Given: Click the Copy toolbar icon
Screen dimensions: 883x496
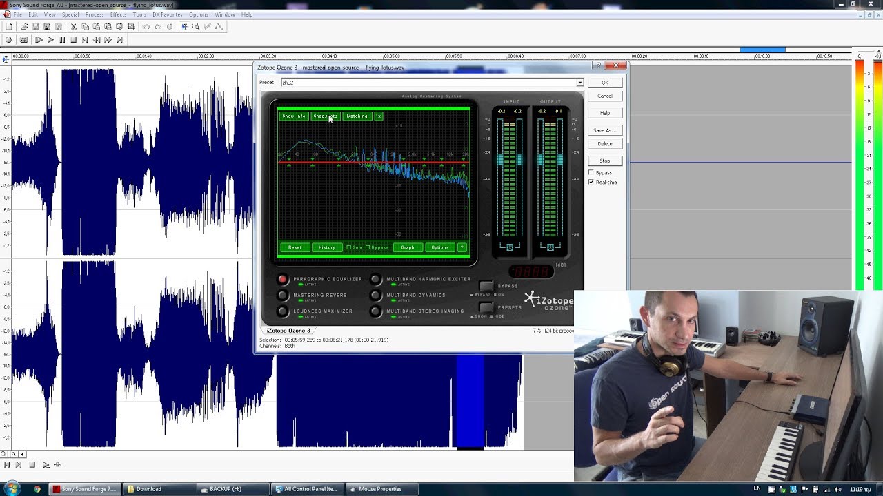Looking at the screenshot, I should click(86, 27).
